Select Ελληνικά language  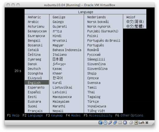pyautogui.click(x=35, y=78)
